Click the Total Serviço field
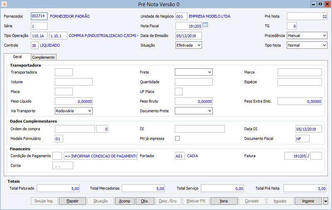332x210 pixels. pos(222,188)
